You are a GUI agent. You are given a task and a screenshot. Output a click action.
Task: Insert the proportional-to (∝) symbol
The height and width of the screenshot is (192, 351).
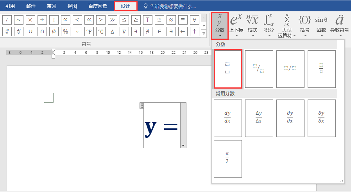(65, 20)
